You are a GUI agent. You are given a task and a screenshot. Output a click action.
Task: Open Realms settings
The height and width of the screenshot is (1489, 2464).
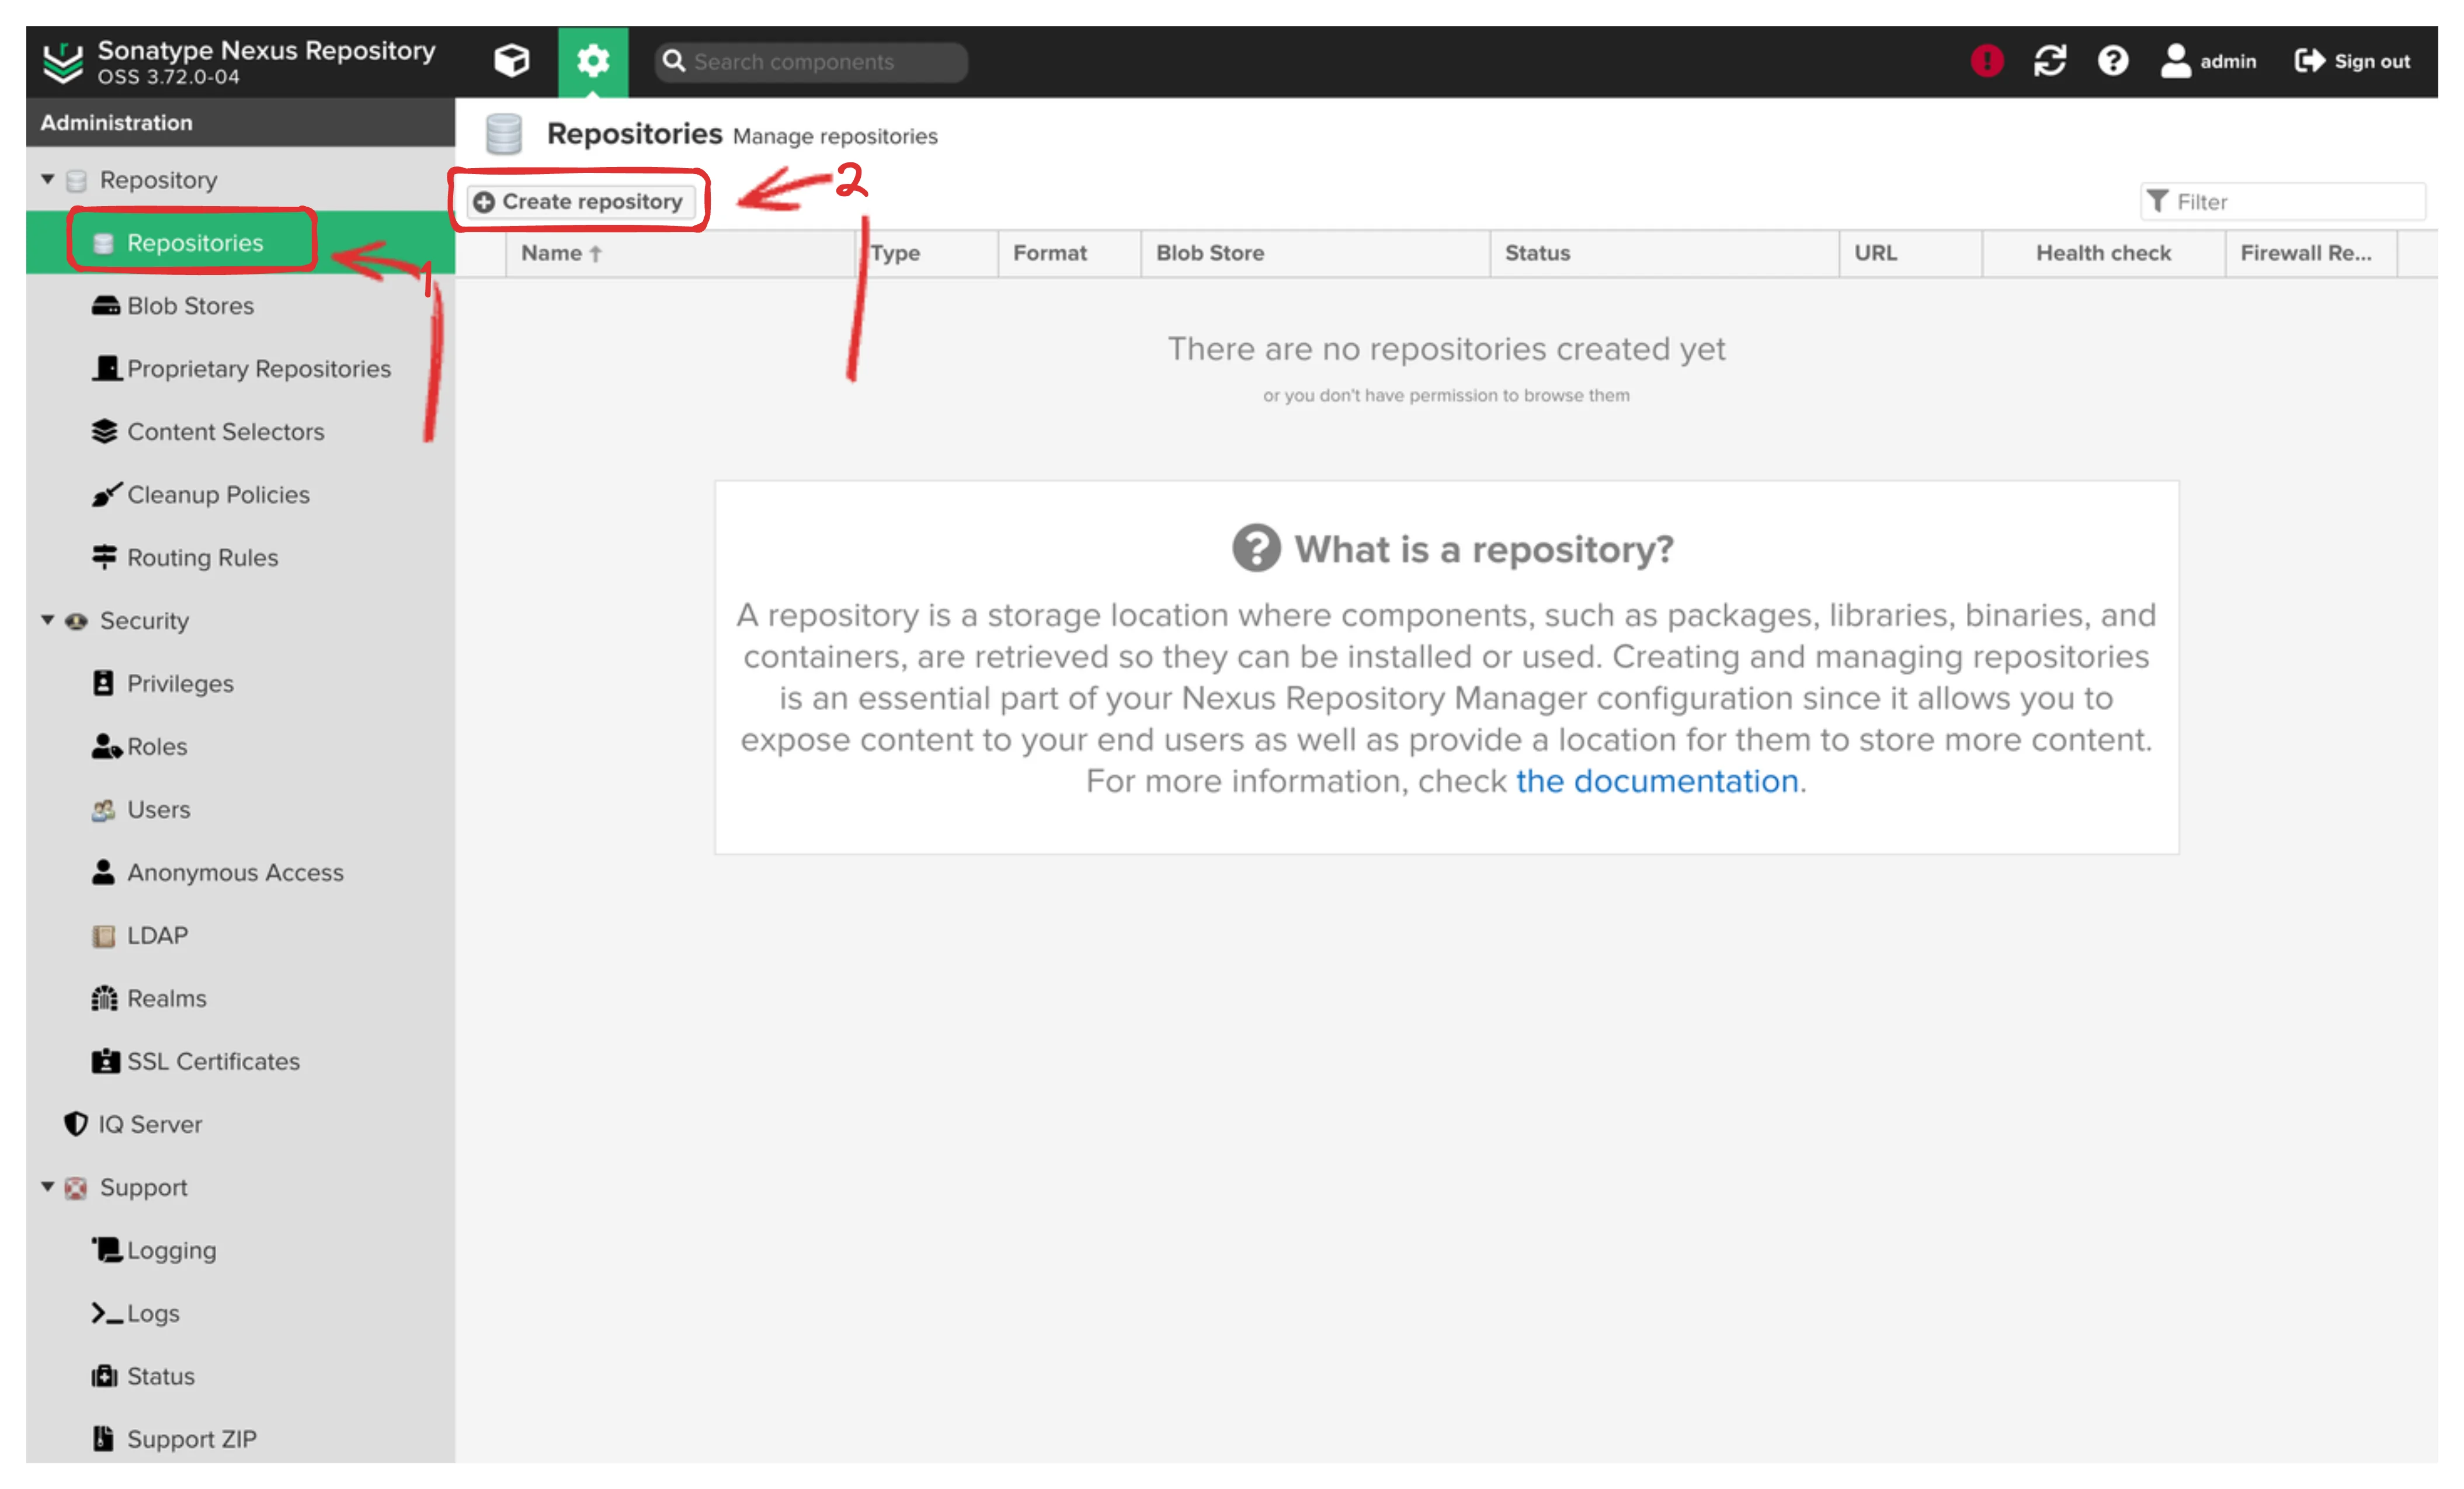pyautogui.click(x=240, y=999)
